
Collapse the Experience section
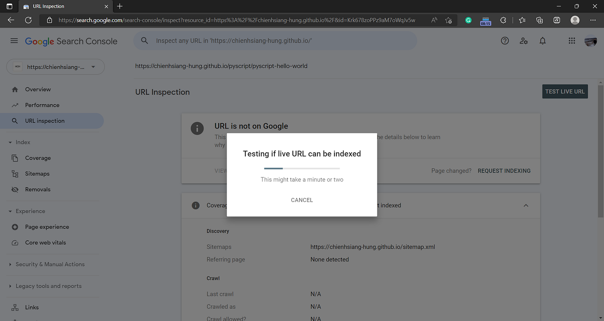pyautogui.click(x=10, y=211)
